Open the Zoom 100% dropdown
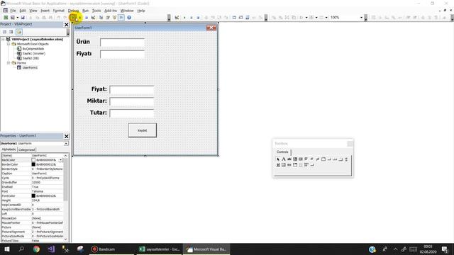 (361, 18)
